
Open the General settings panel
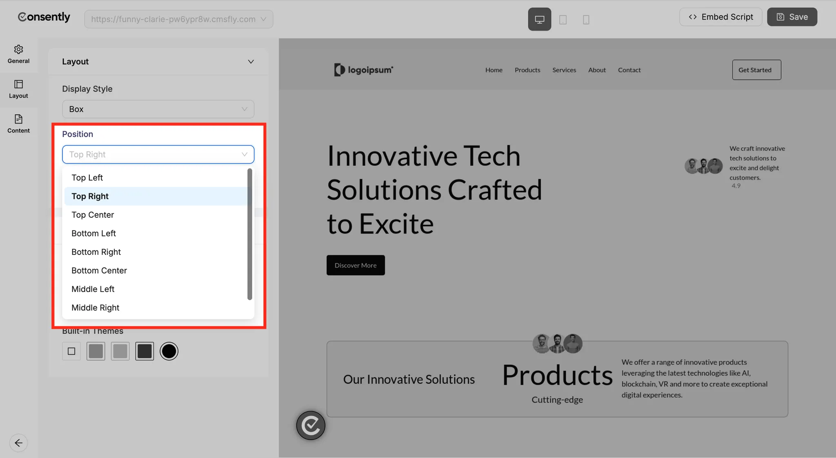[18, 54]
